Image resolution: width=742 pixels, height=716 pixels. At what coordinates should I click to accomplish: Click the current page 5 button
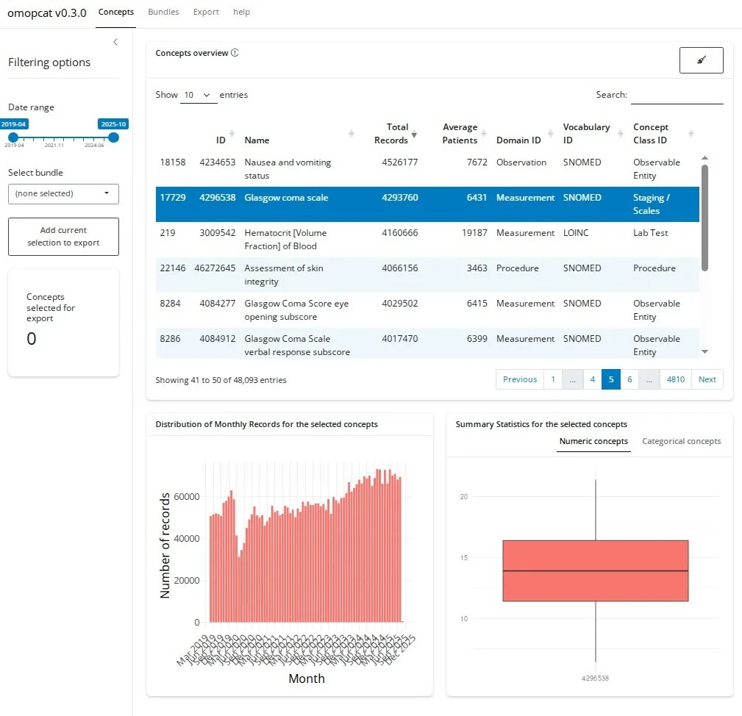pyautogui.click(x=611, y=379)
